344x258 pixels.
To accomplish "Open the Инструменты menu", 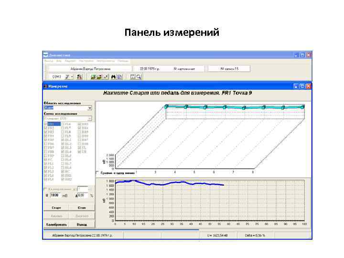I will tap(106, 61).
